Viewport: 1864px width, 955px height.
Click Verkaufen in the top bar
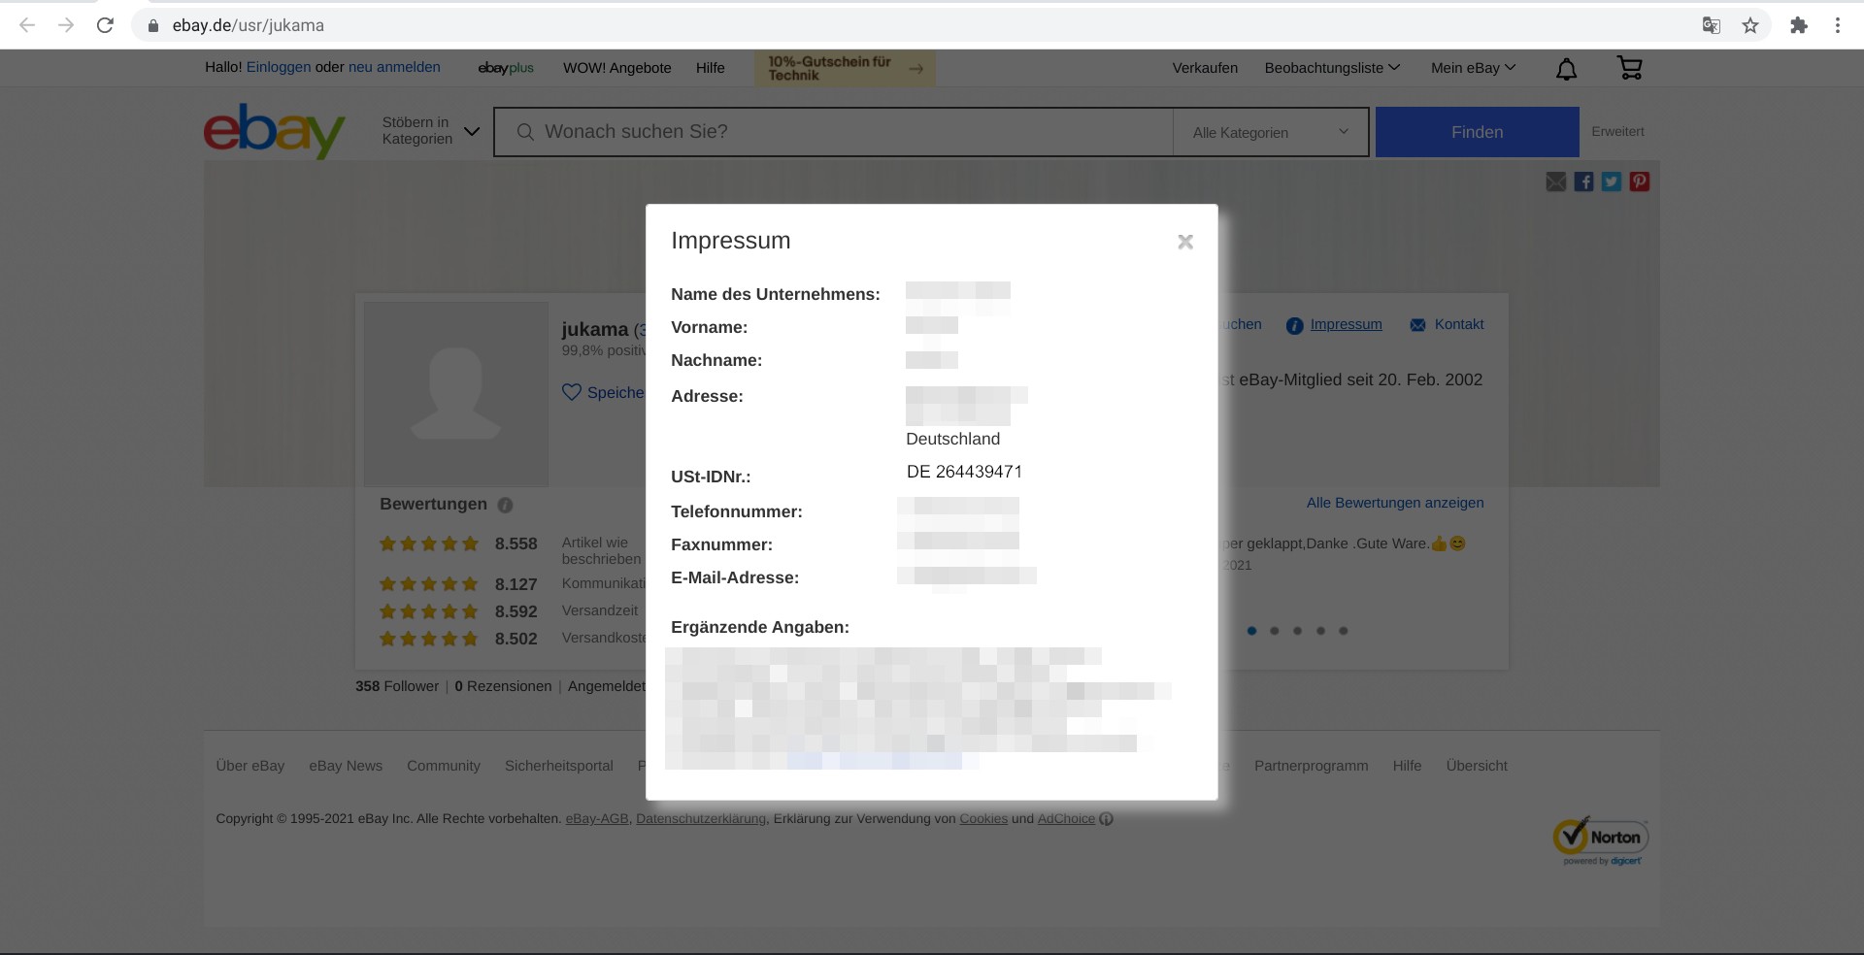coord(1205,68)
